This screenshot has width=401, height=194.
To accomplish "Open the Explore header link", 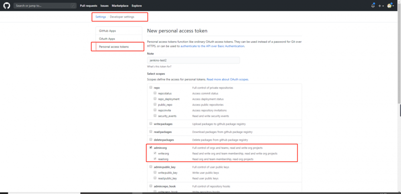I will [137, 6].
